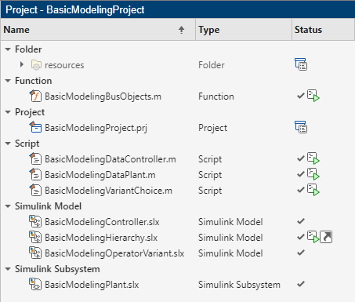355x302 pixels.
Task: Collapse the Script group
Action: click(8, 144)
